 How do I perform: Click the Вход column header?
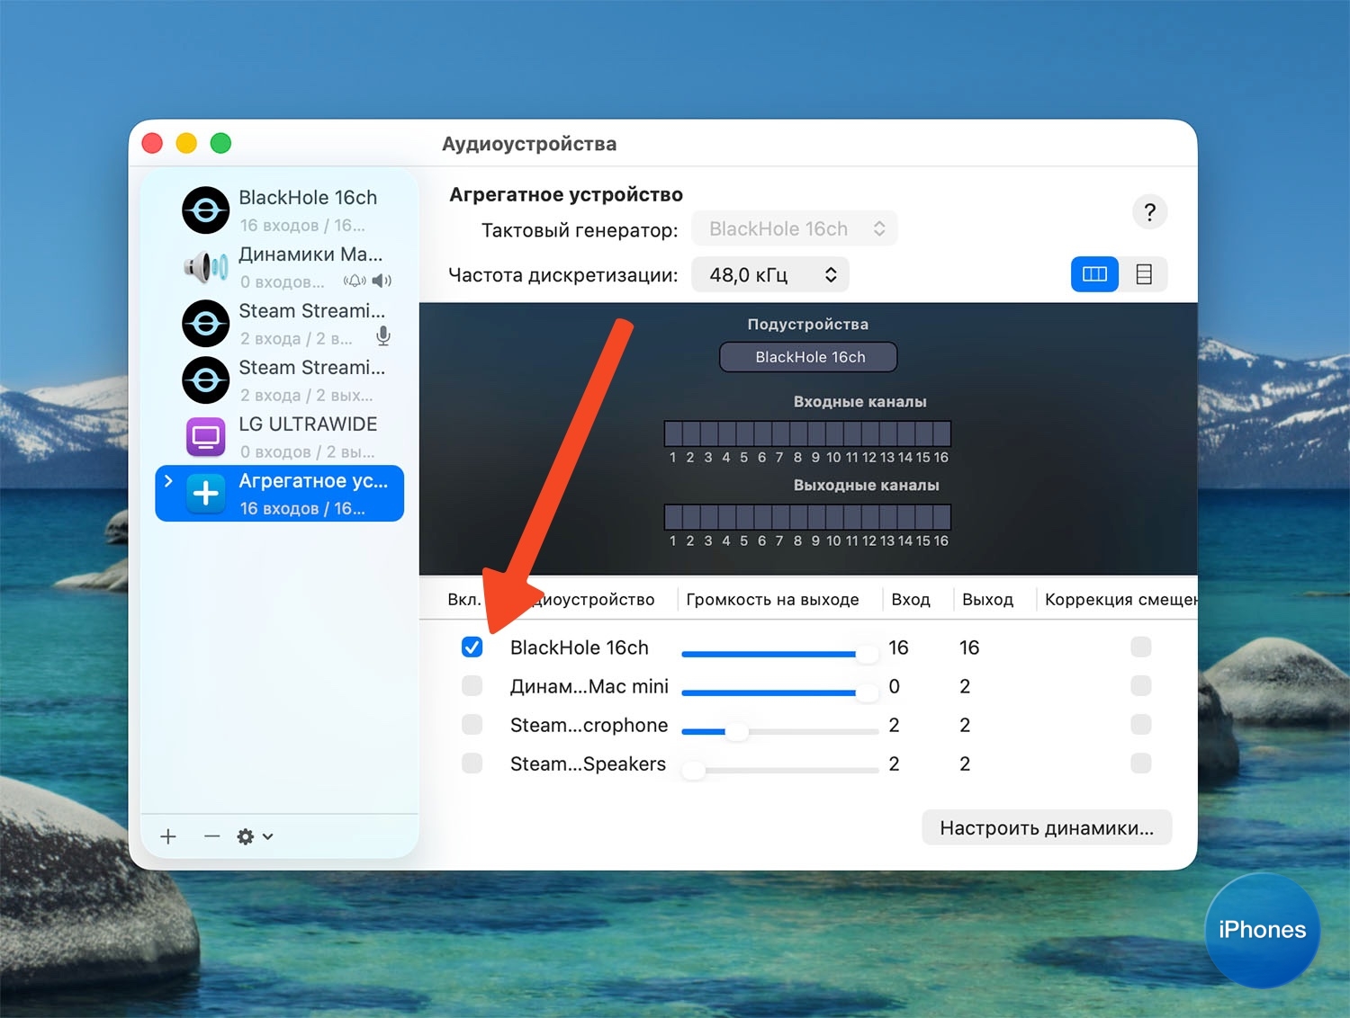click(911, 600)
